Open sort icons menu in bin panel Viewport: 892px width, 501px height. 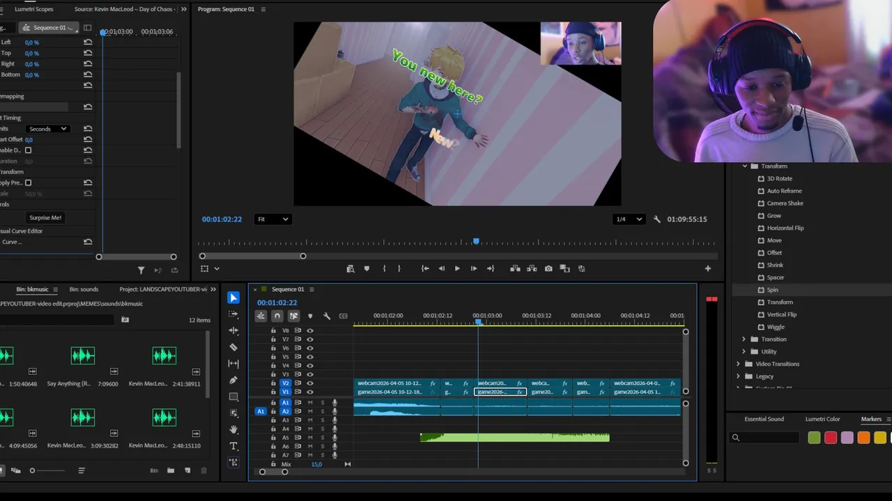[82, 470]
